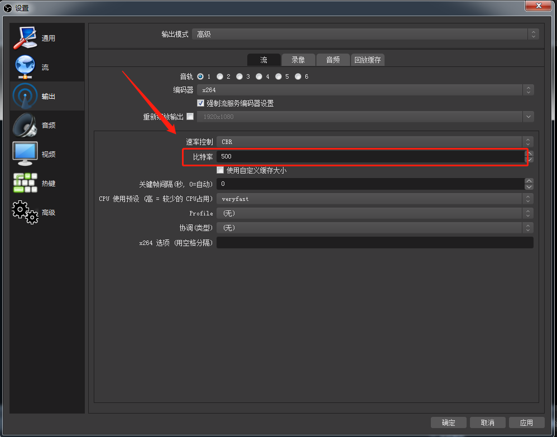This screenshot has width=557, height=437.
Task: Select the 流 (Stream) globe icon
Action: [25, 67]
